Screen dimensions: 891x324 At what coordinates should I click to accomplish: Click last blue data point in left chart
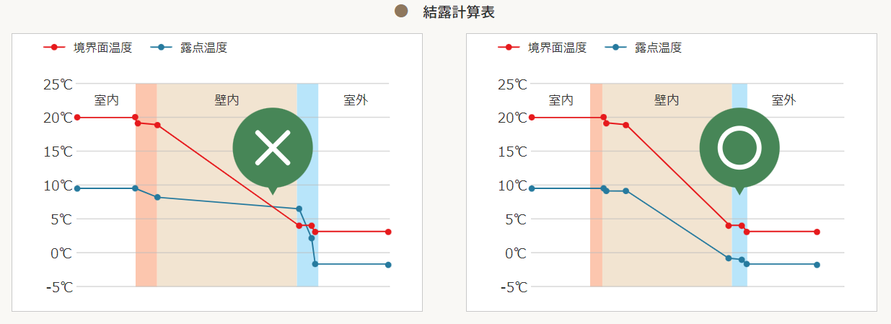[388, 265]
